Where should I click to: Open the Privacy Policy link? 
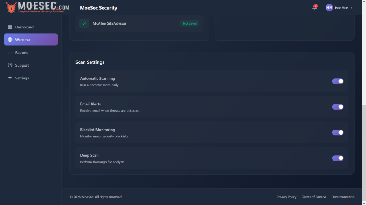coord(286,197)
